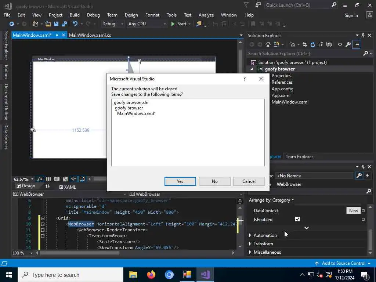Click the Start debugging button

coord(179,24)
